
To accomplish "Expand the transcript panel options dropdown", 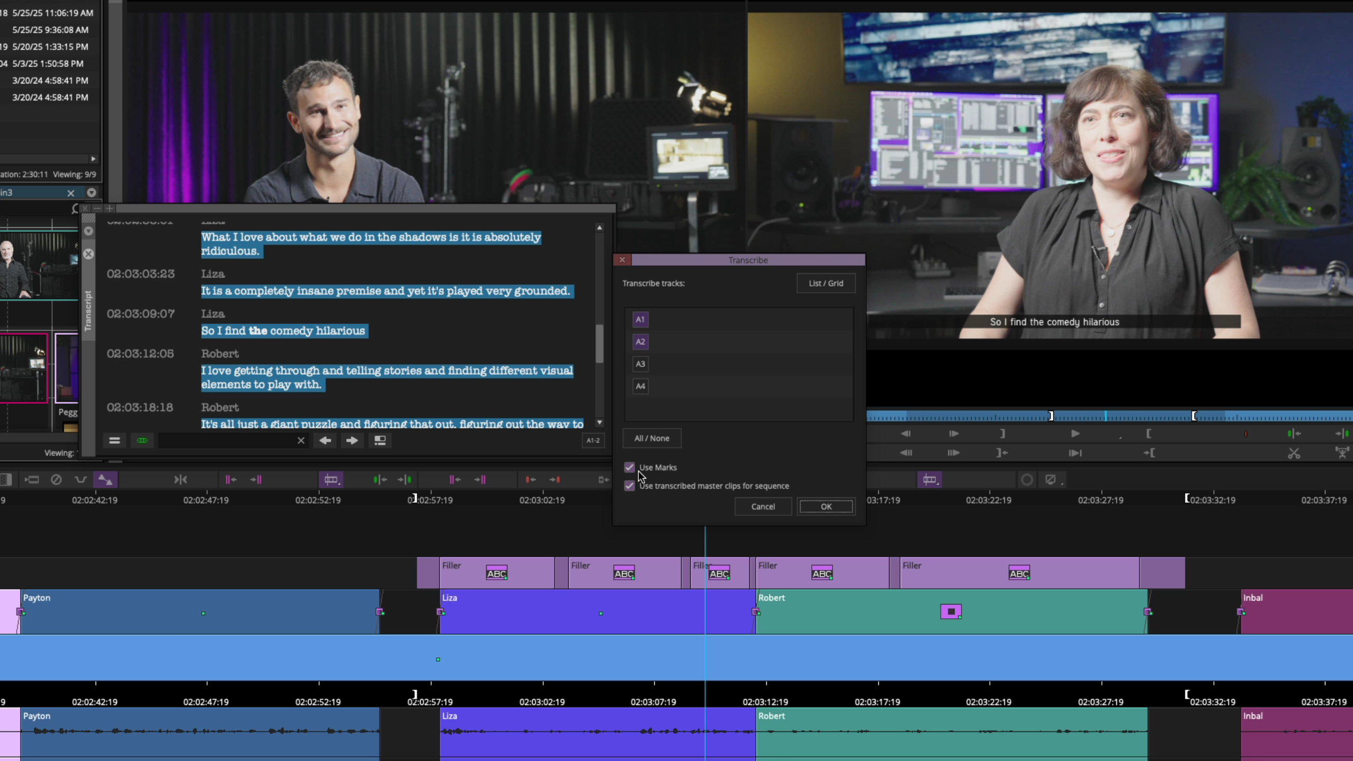I will [x=89, y=231].
